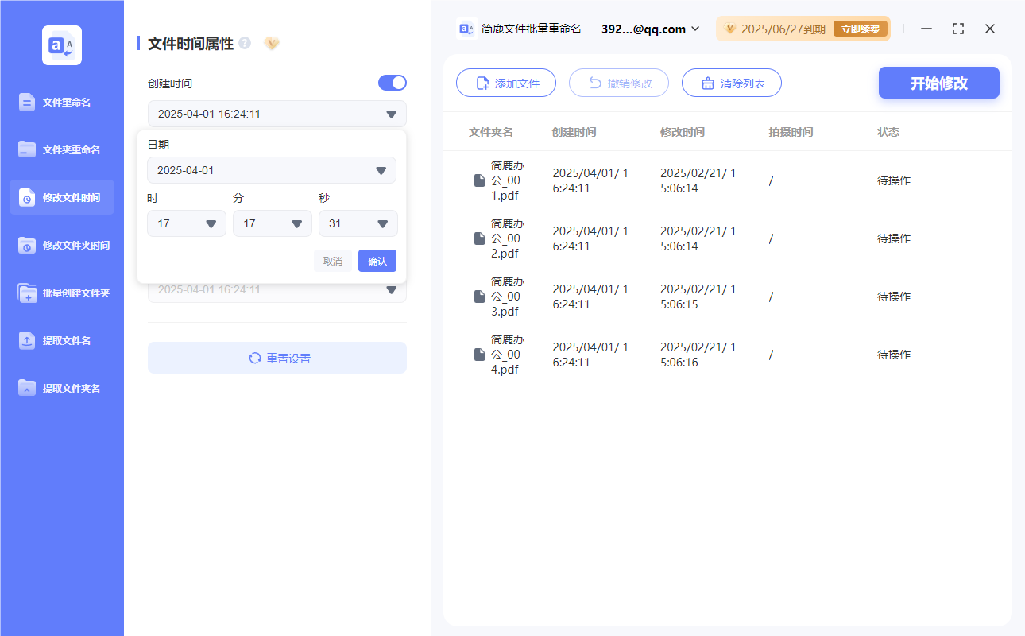Confirm the time settings with 确认
1025x636 pixels.
pos(377,260)
